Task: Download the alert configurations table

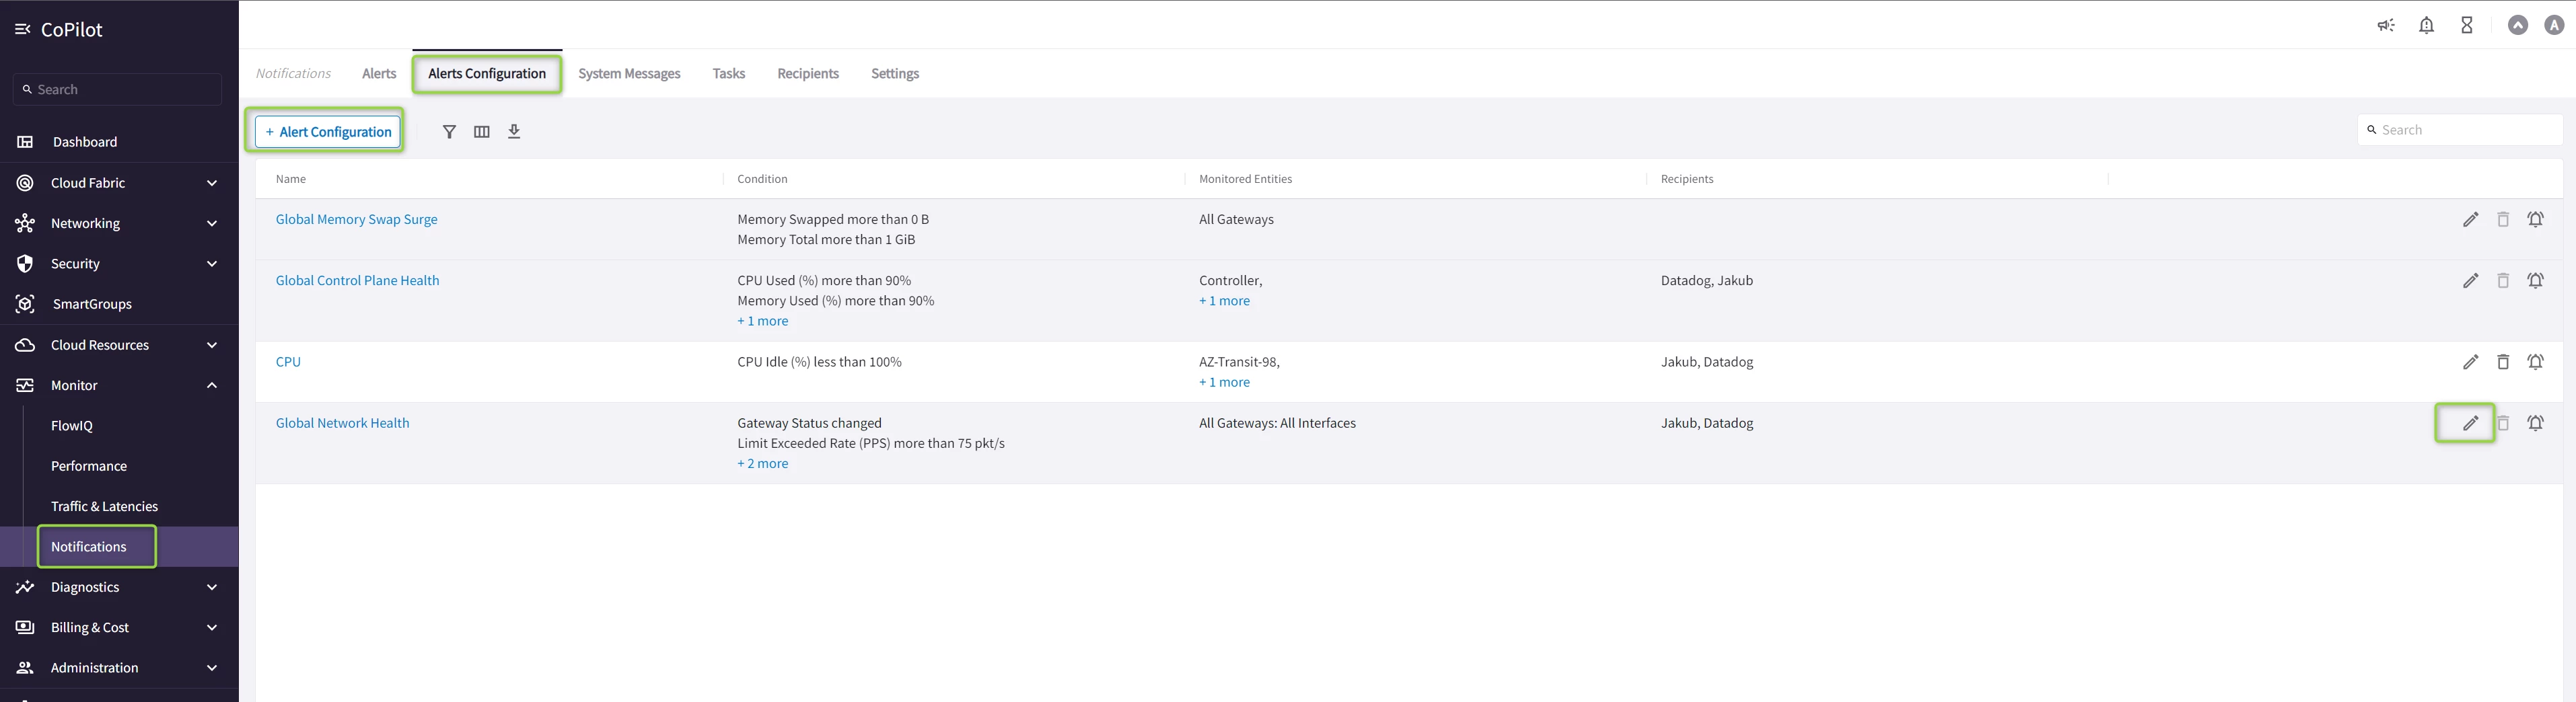Action: [514, 132]
